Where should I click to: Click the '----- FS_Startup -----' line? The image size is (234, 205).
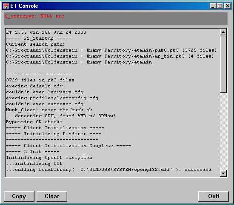(39, 38)
